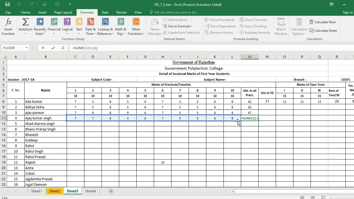Open the Insert Function dialog
The height and width of the screenshot is (199, 354).
point(8,27)
